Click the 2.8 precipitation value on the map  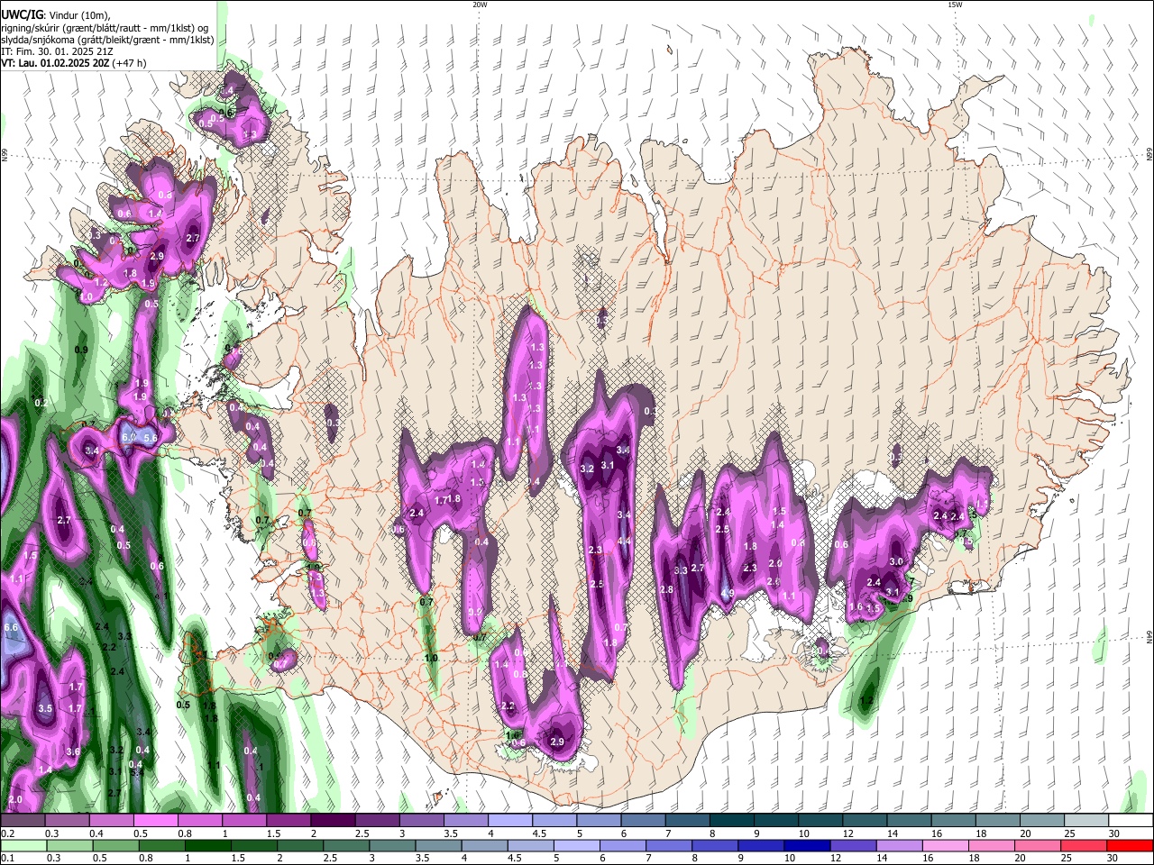coord(667,590)
